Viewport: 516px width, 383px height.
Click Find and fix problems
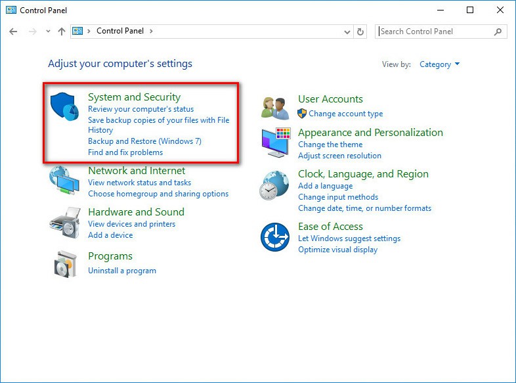click(x=125, y=152)
